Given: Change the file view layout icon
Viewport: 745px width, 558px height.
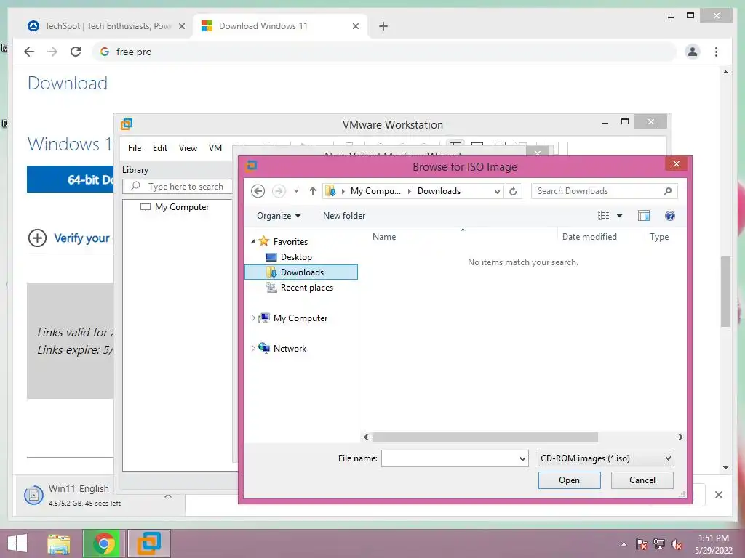Looking at the screenshot, I should 603,216.
